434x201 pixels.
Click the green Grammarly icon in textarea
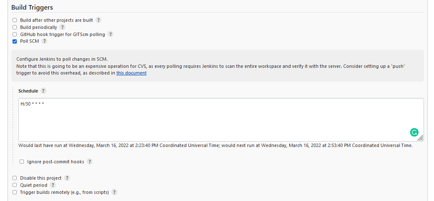pyautogui.click(x=414, y=132)
